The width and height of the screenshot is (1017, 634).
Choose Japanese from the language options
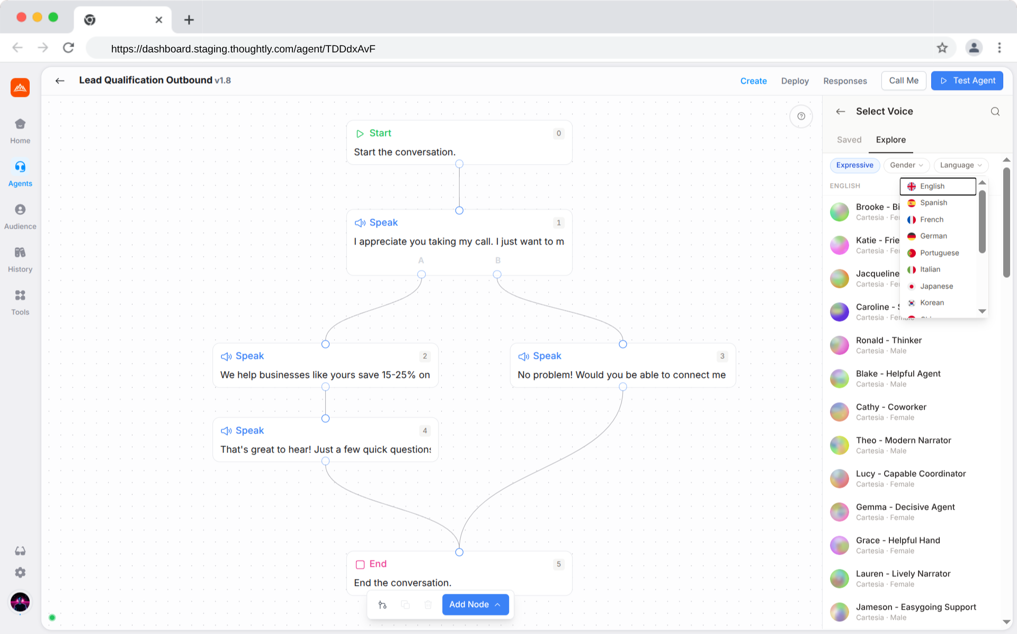tap(936, 286)
